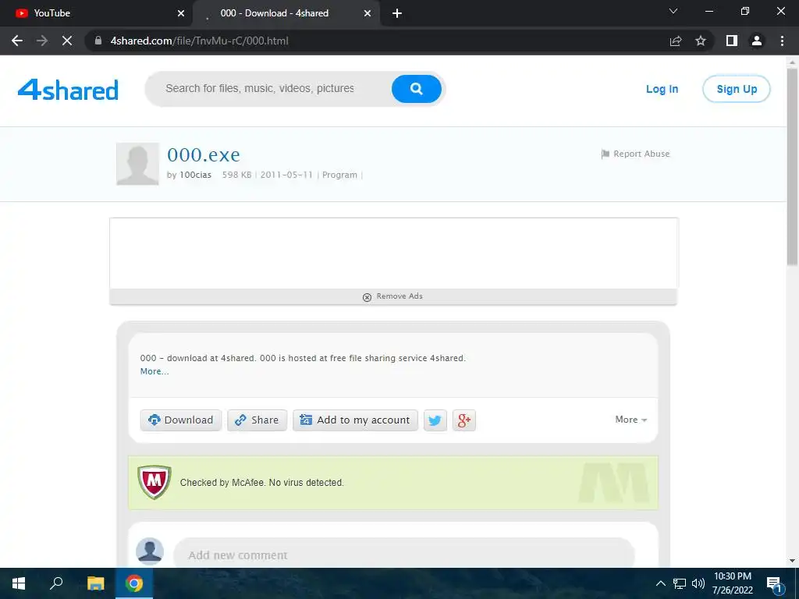This screenshot has height=599, width=799.
Task: Expand the More dropdown on file actions
Action: click(630, 420)
